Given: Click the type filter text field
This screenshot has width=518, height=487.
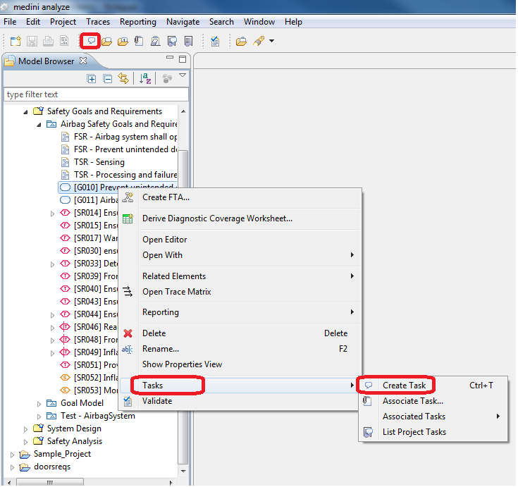Looking at the screenshot, I should 96,94.
